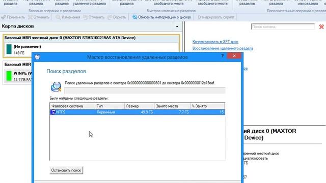Select the found NTFS partition row
Image resolution: width=326 pixels, height=183 pixels.
pos(138,112)
